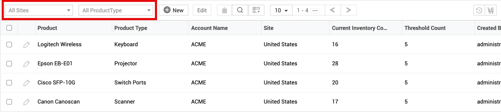Screen dimensions: 501x112
Task: Change the 10 rows-per-page dropdown
Action: [x=281, y=10]
